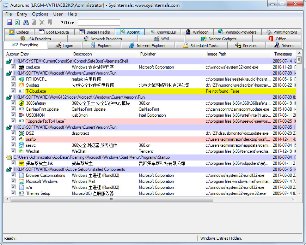The image size is (306, 245).
Task: Uncheck the RTHDVCPL entry checkbox
Action: pyautogui.click(x=13, y=79)
